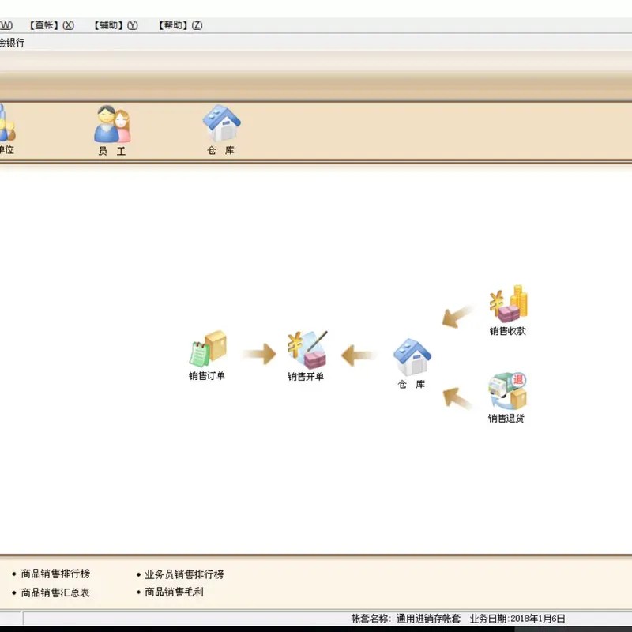Open the 商品销售汇总表 report link
This screenshot has height=632, width=632.
click(55, 592)
